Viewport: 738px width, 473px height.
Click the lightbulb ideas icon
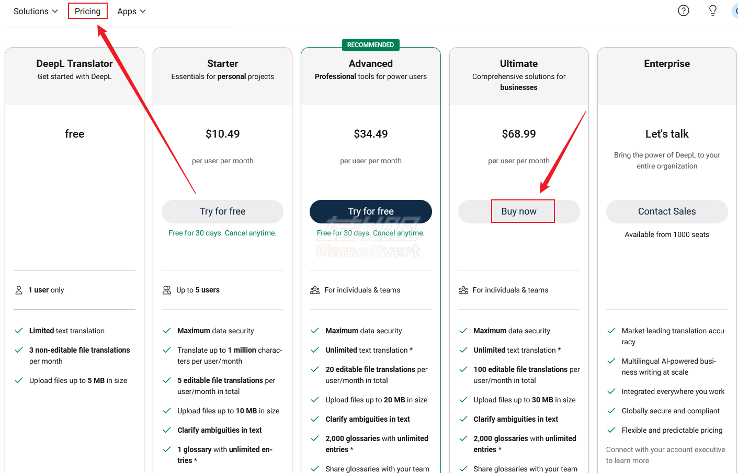pyautogui.click(x=713, y=10)
